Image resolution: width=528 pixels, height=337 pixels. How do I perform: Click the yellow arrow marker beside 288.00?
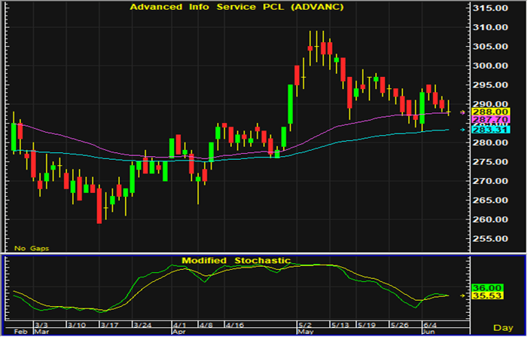(x=462, y=112)
